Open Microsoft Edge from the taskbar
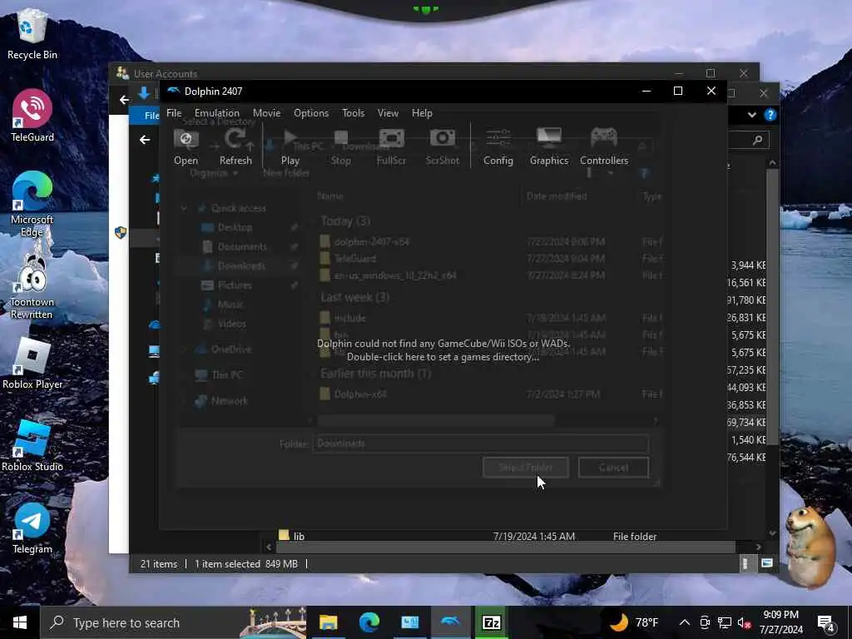852x639 pixels. click(x=369, y=622)
